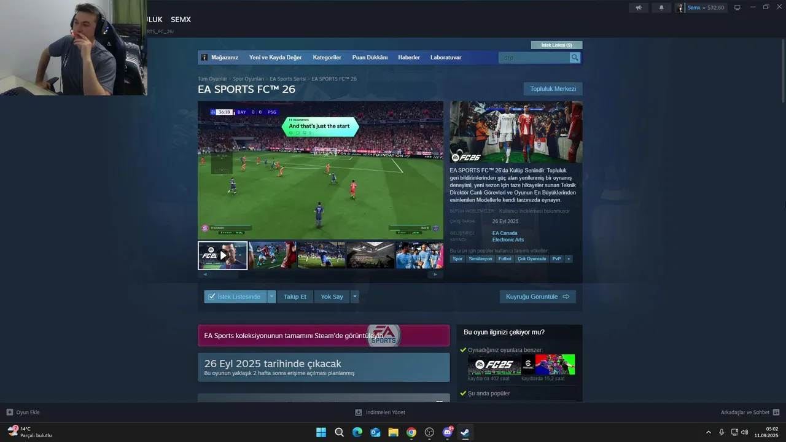This screenshot has width=786, height=442.
Task: Open Windows taskbar search
Action: 339,432
